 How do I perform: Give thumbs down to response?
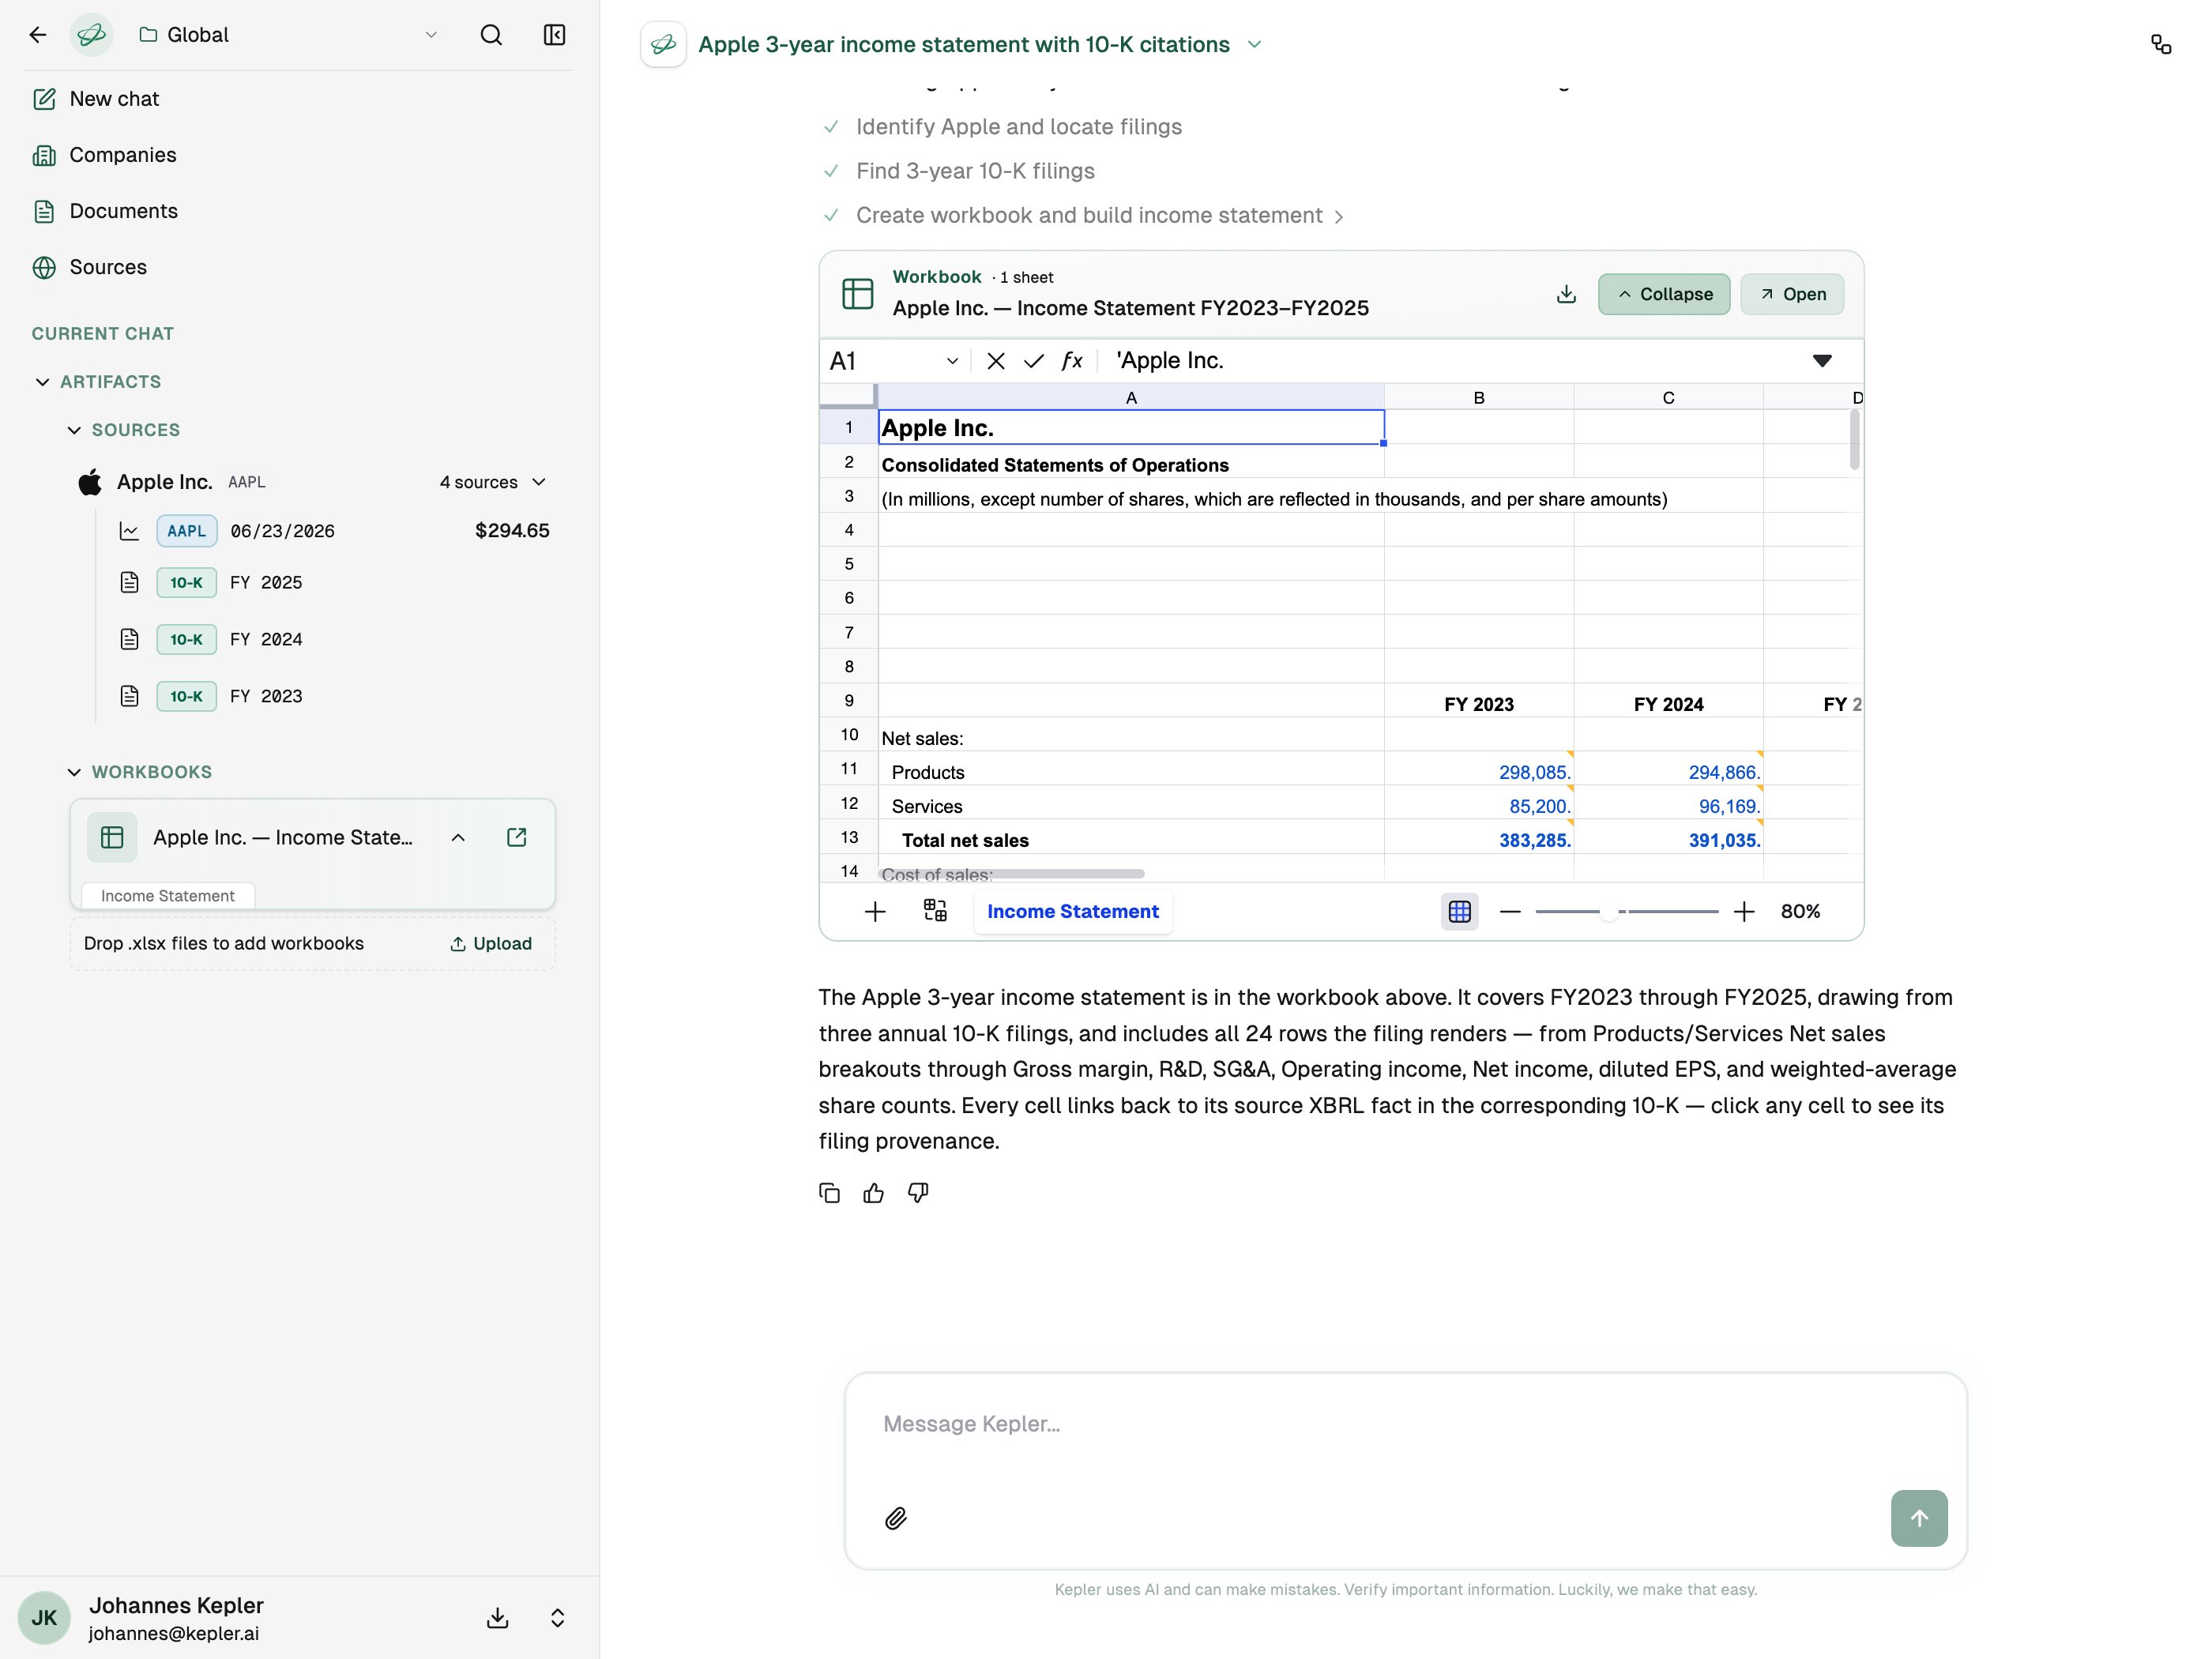click(918, 1193)
